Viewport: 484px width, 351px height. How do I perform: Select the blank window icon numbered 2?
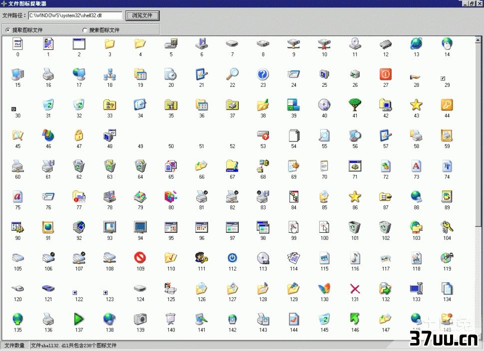79,44
